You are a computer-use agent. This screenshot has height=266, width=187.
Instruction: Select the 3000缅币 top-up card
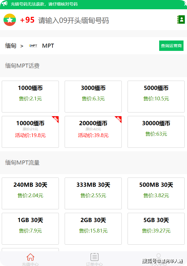tap(93, 97)
